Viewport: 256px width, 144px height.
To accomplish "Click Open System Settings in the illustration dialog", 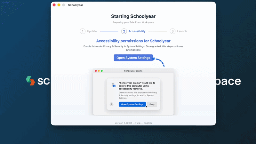I will click(x=132, y=104).
